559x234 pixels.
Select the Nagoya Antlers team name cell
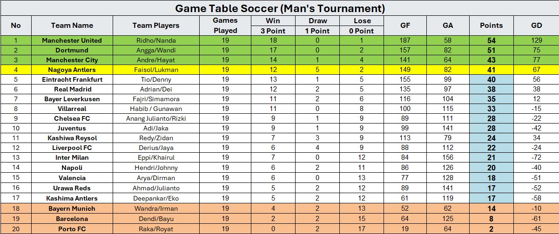[x=72, y=70]
